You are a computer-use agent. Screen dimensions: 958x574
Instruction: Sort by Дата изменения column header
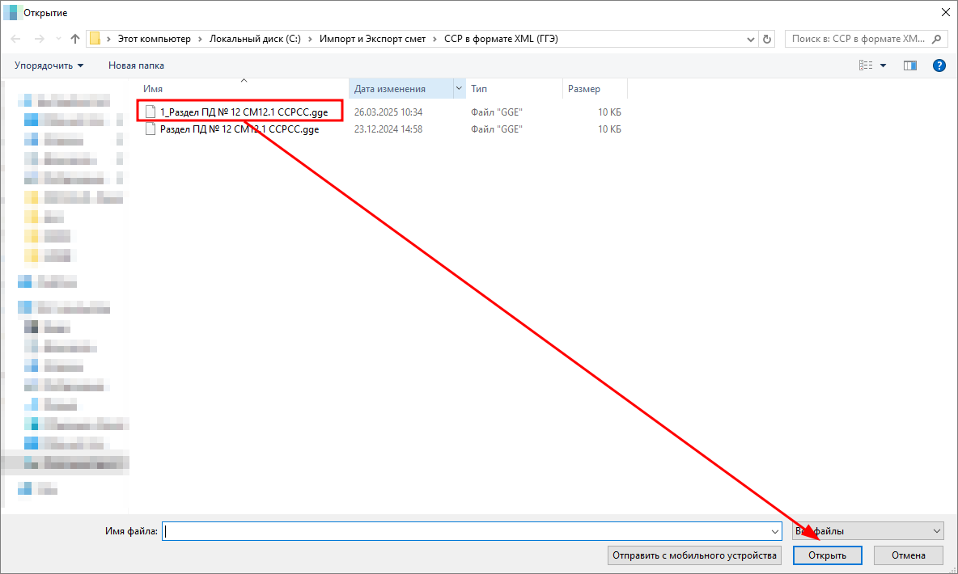pyautogui.click(x=401, y=89)
